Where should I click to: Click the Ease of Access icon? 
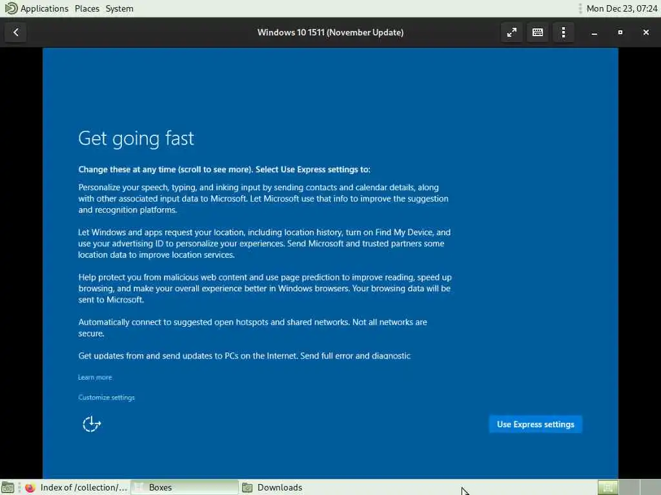92,424
